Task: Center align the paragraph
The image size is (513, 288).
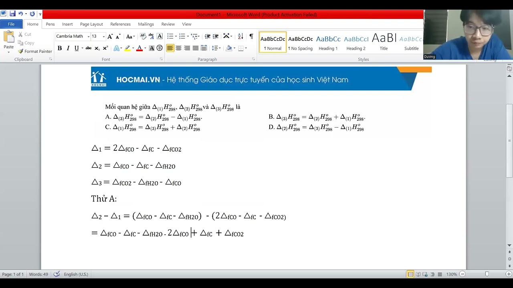Action: tap(178, 48)
